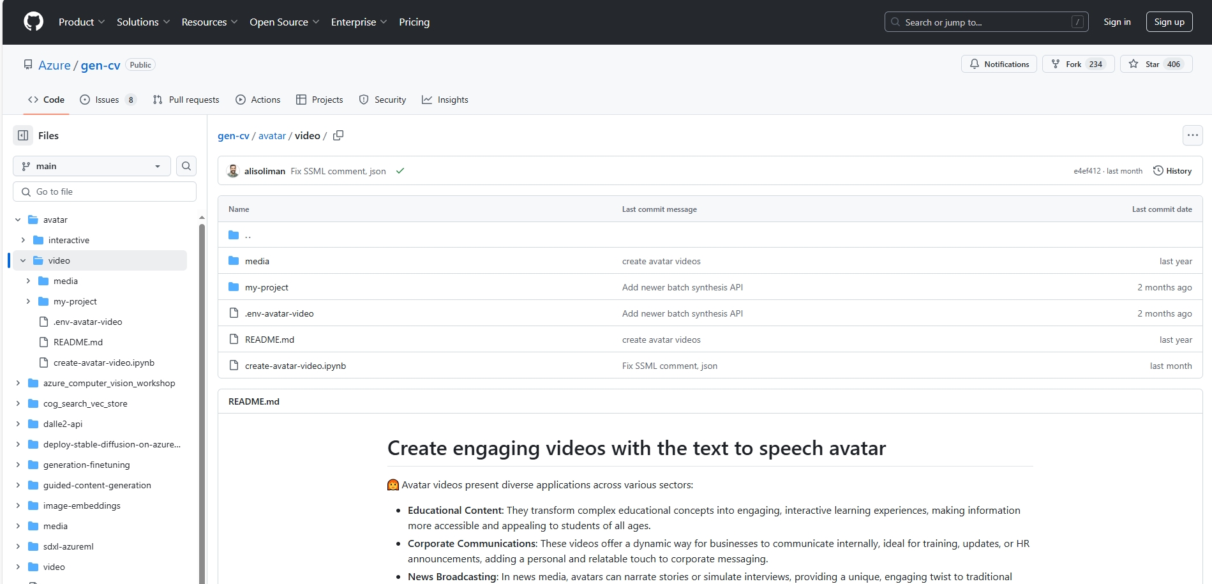Open the main branch selector dropdown

coord(92,166)
